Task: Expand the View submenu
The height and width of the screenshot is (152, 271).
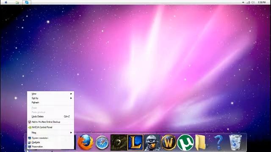Action: (x=51, y=94)
